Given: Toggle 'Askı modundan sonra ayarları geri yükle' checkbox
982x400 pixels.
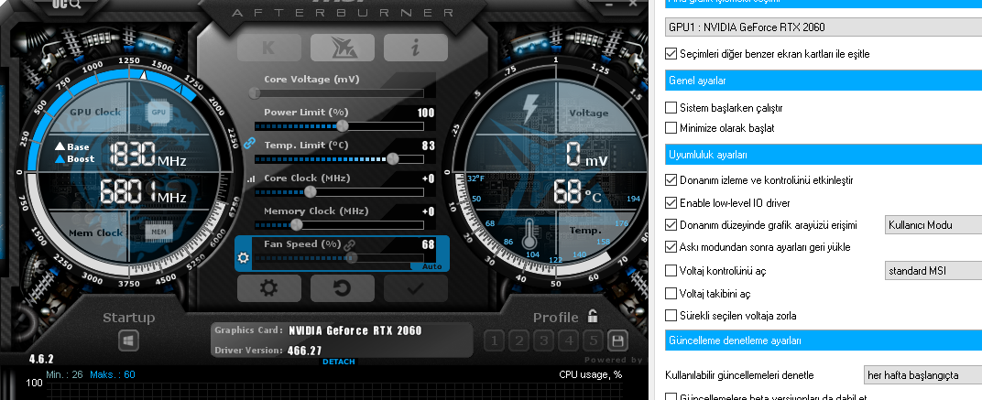Looking at the screenshot, I should click(x=671, y=246).
